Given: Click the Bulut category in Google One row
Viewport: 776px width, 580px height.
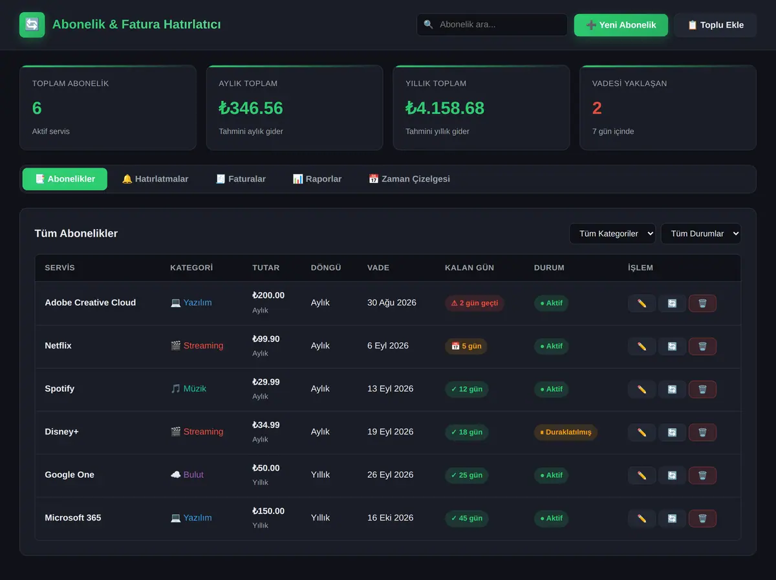Looking at the screenshot, I should 187,475.
